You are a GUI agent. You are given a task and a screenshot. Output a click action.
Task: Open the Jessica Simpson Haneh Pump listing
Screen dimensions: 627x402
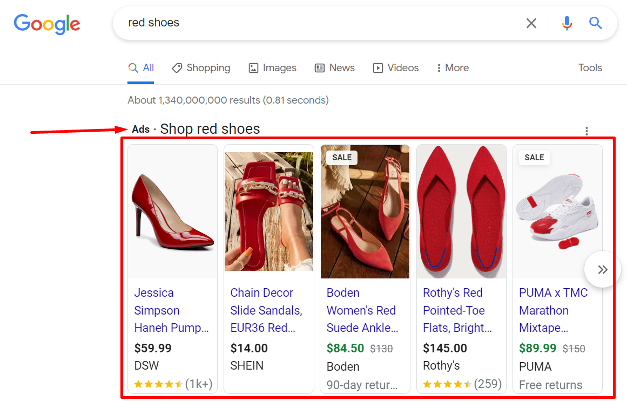[x=171, y=310]
